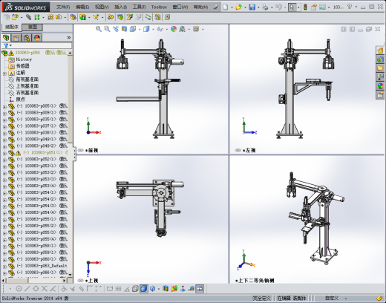Click the Zoom to Fit magnifier icon
Screen dimensions: 386x303
pos(99,29)
